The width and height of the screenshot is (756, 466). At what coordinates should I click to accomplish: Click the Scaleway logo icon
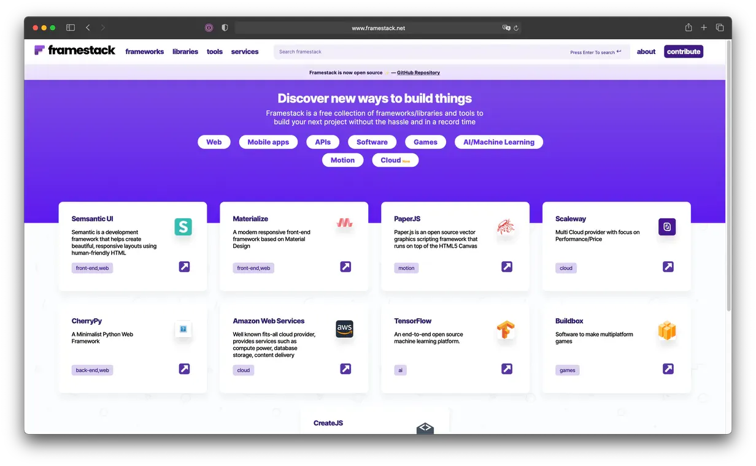(x=667, y=227)
